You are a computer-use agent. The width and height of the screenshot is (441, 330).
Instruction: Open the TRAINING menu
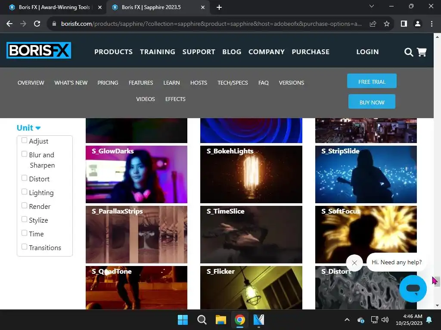coord(158,52)
